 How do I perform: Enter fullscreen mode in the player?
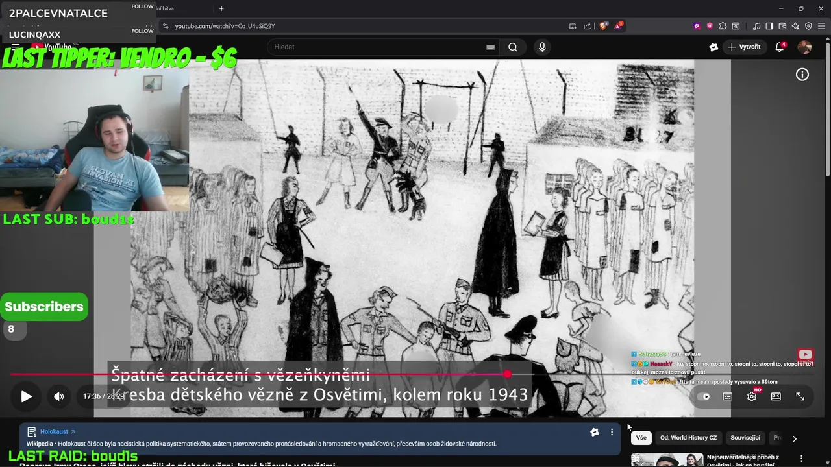point(800,396)
